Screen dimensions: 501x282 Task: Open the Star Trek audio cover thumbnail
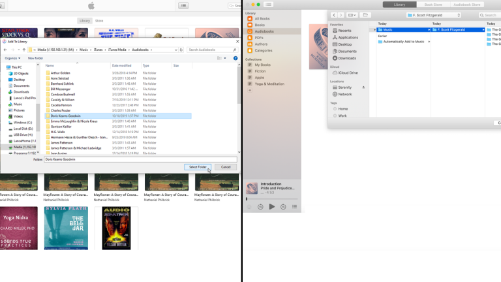[116, 228]
